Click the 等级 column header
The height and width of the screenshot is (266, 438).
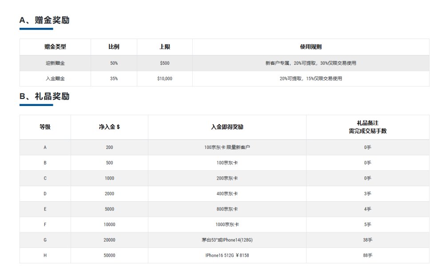point(45,127)
